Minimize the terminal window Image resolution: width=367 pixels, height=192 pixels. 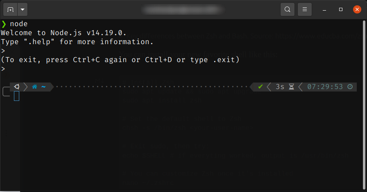324,10
